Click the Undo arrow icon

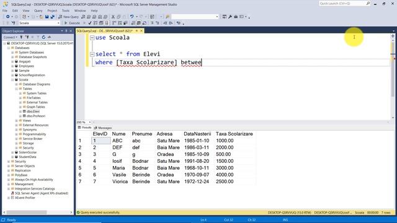click(132, 17)
